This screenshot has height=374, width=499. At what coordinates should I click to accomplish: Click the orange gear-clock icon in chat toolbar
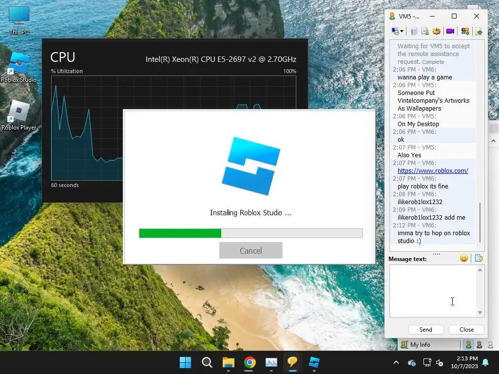click(x=436, y=31)
